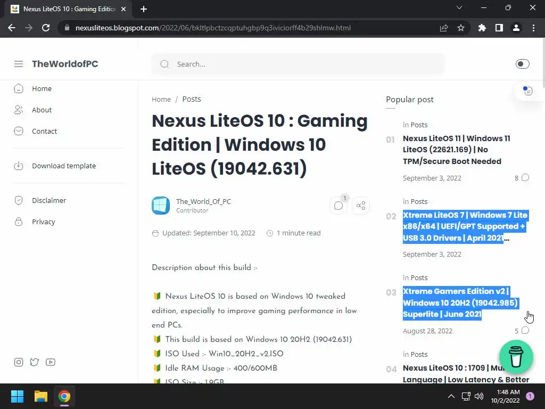This screenshot has height=409, width=545.
Task: Click the page vertical scrollbar
Action: pyautogui.click(x=543, y=63)
